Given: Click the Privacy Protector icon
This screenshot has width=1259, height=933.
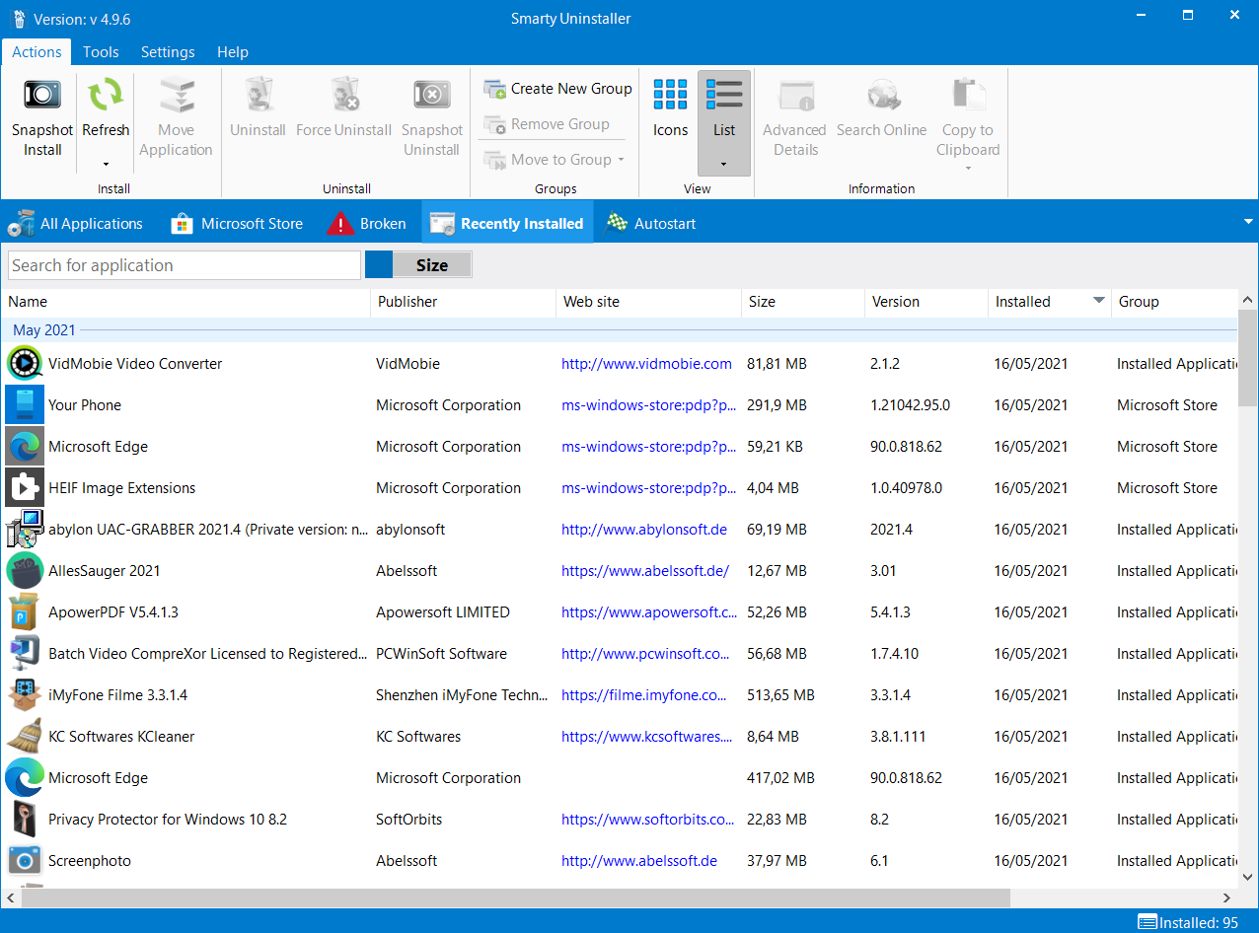Looking at the screenshot, I should (24, 820).
